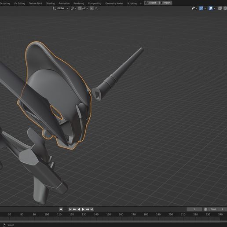The width and height of the screenshot is (227, 227).
Task: Toggle the viewport overlays button
Action: coord(211,8)
